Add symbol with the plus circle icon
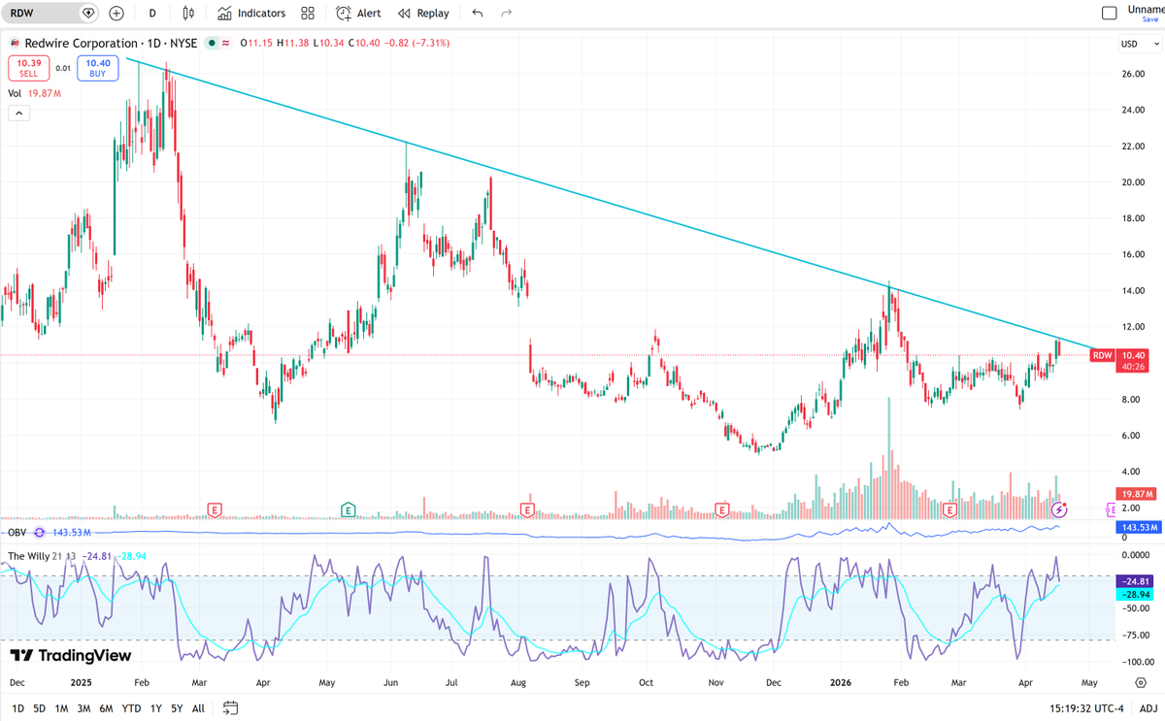The image size is (1165, 721). [116, 14]
